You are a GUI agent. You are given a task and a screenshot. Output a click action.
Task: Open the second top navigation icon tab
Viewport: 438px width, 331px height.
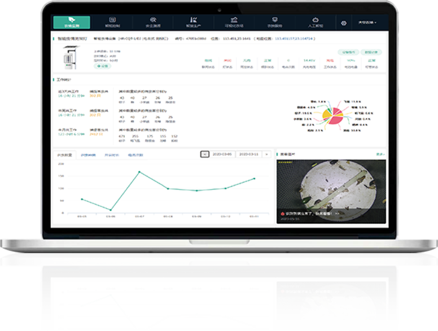tap(112, 23)
